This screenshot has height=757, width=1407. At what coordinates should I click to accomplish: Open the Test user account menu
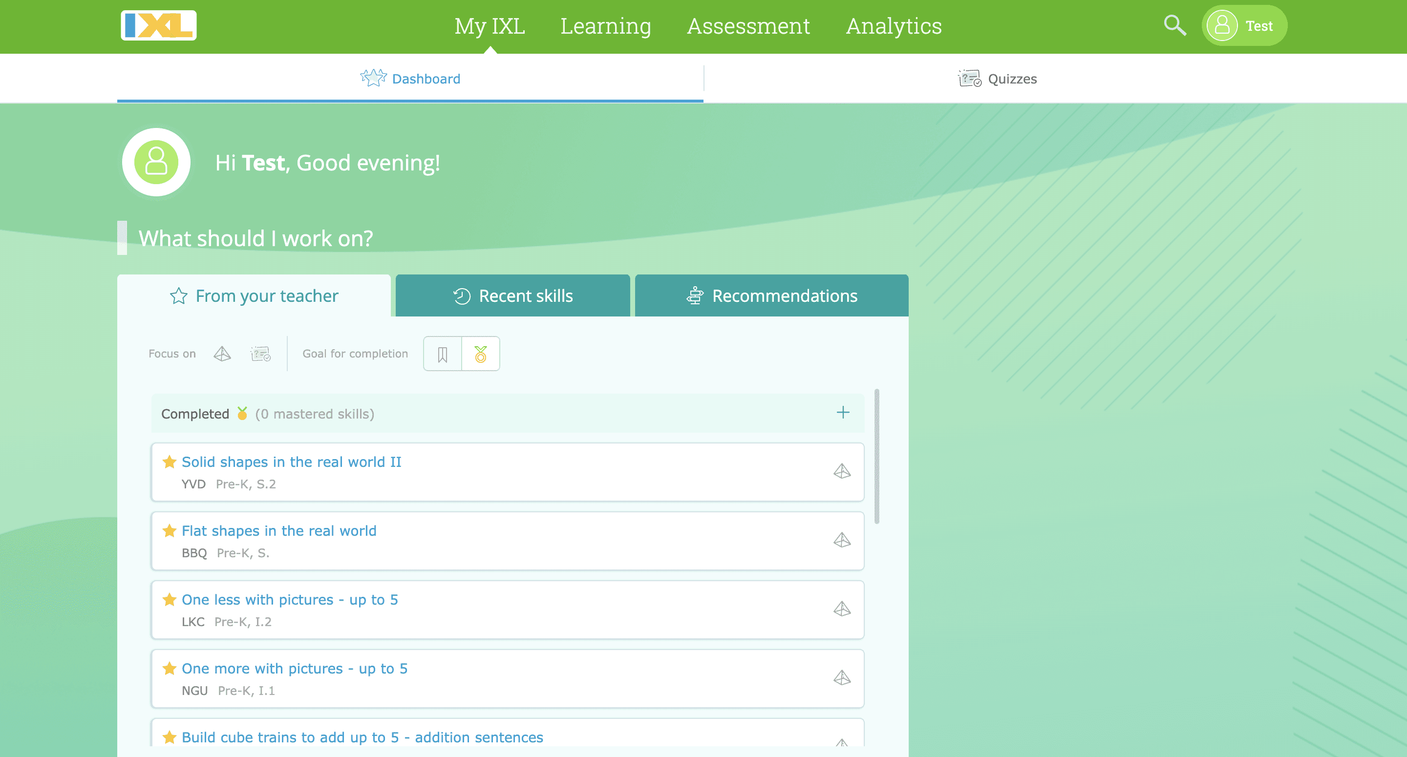pos(1244,26)
